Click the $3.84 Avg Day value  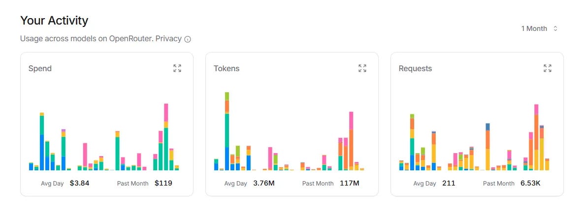coord(80,183)
